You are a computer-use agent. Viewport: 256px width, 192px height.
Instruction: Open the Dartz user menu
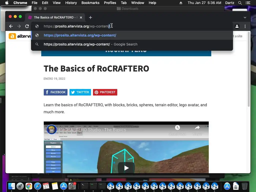pos(230,3)
